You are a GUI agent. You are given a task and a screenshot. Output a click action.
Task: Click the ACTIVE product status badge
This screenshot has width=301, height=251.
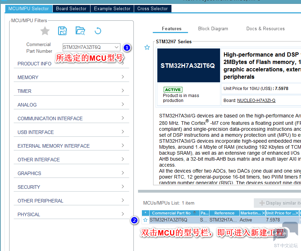coord(173,90)
